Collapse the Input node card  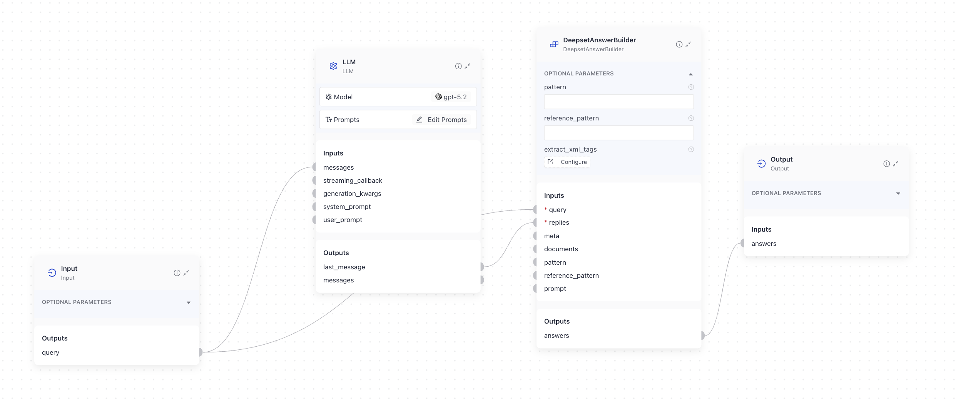186,273
